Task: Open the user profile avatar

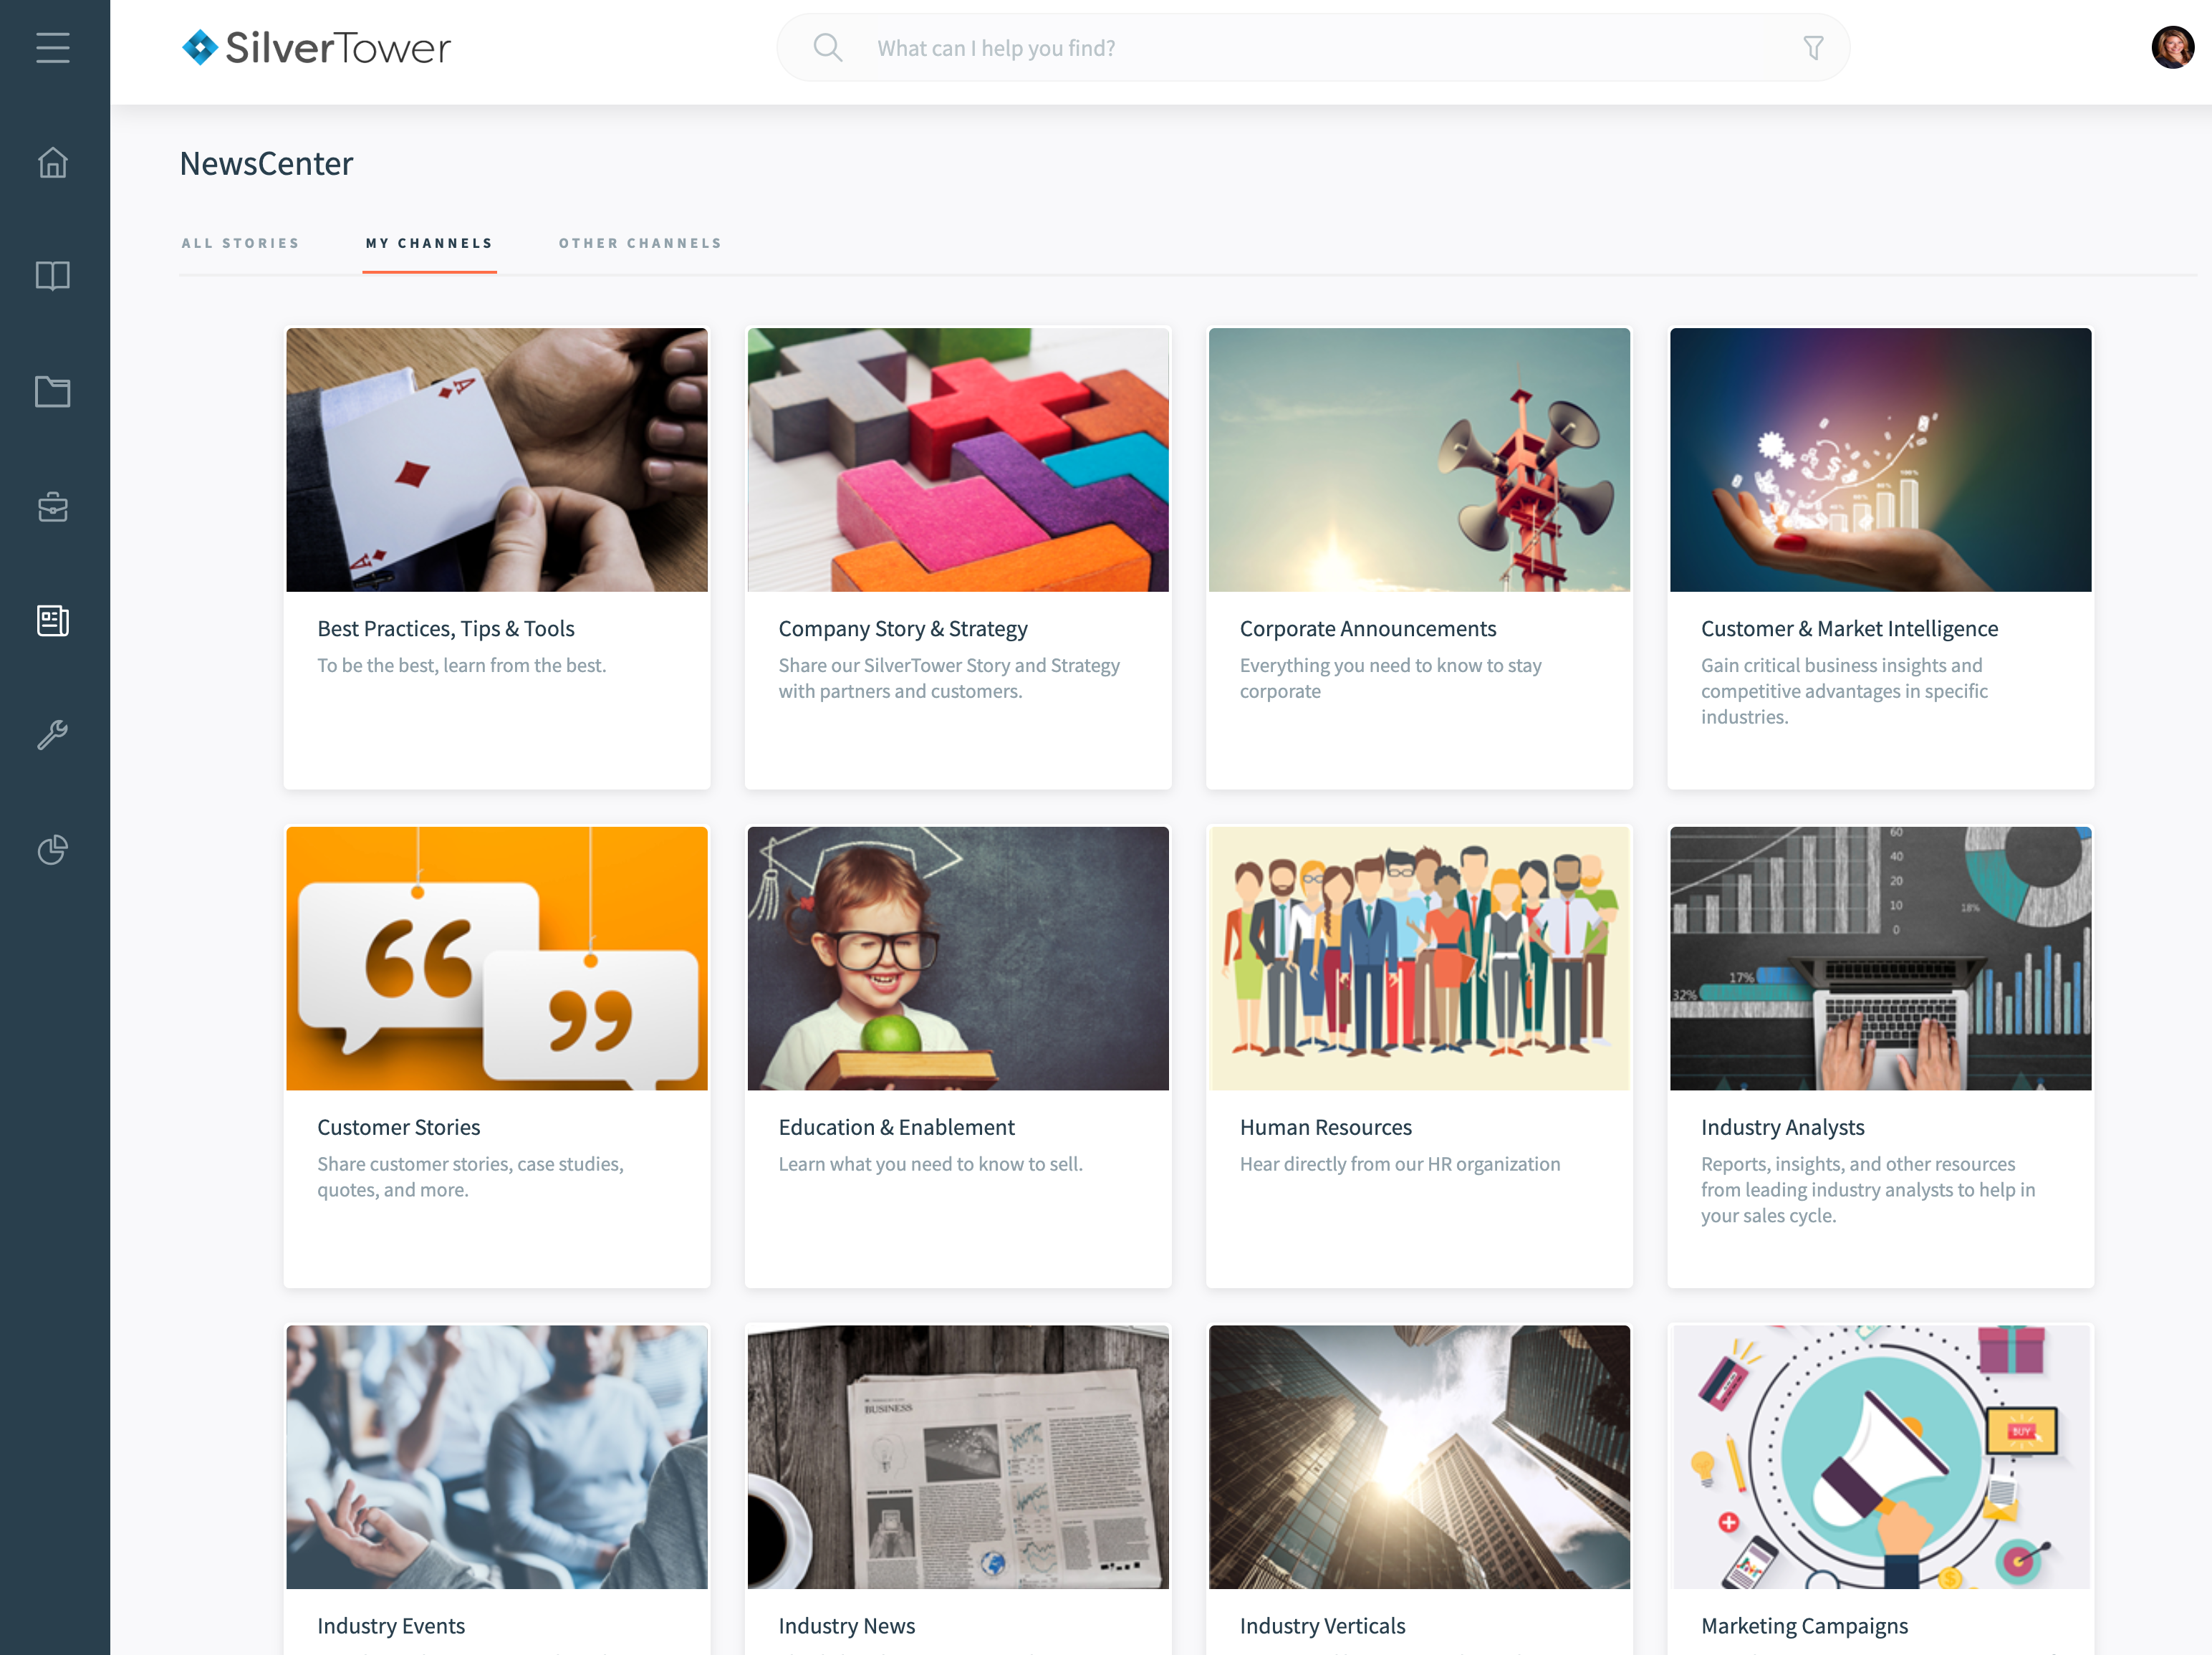Action: coord(2172,47)
